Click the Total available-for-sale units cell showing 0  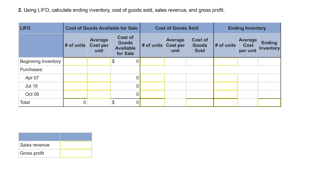(75, 103)
